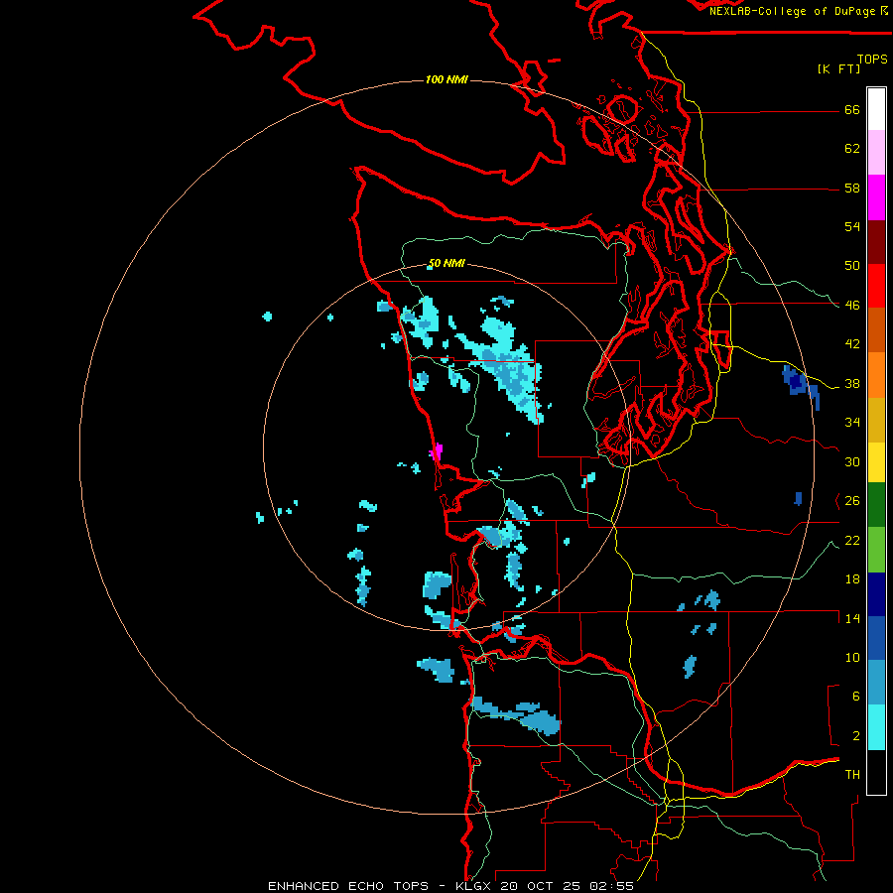Click the '54' legend value
This screenshot has height=893, width=893.
852,226
